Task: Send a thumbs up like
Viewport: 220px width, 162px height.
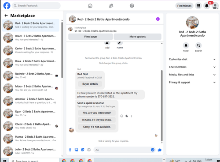Action: pos(160,150)
